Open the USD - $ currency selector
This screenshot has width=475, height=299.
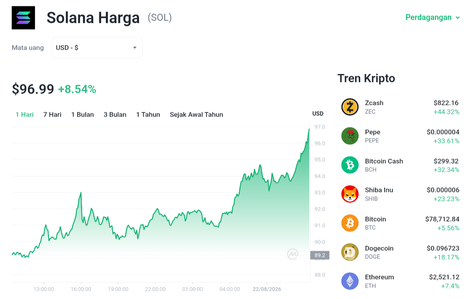(97, 48)
